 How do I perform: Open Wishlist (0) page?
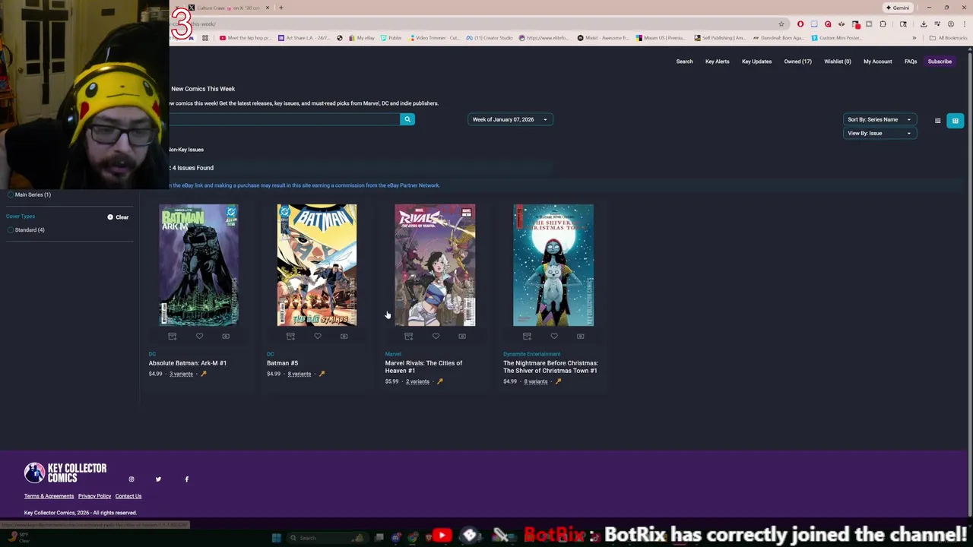click(837, 62)
